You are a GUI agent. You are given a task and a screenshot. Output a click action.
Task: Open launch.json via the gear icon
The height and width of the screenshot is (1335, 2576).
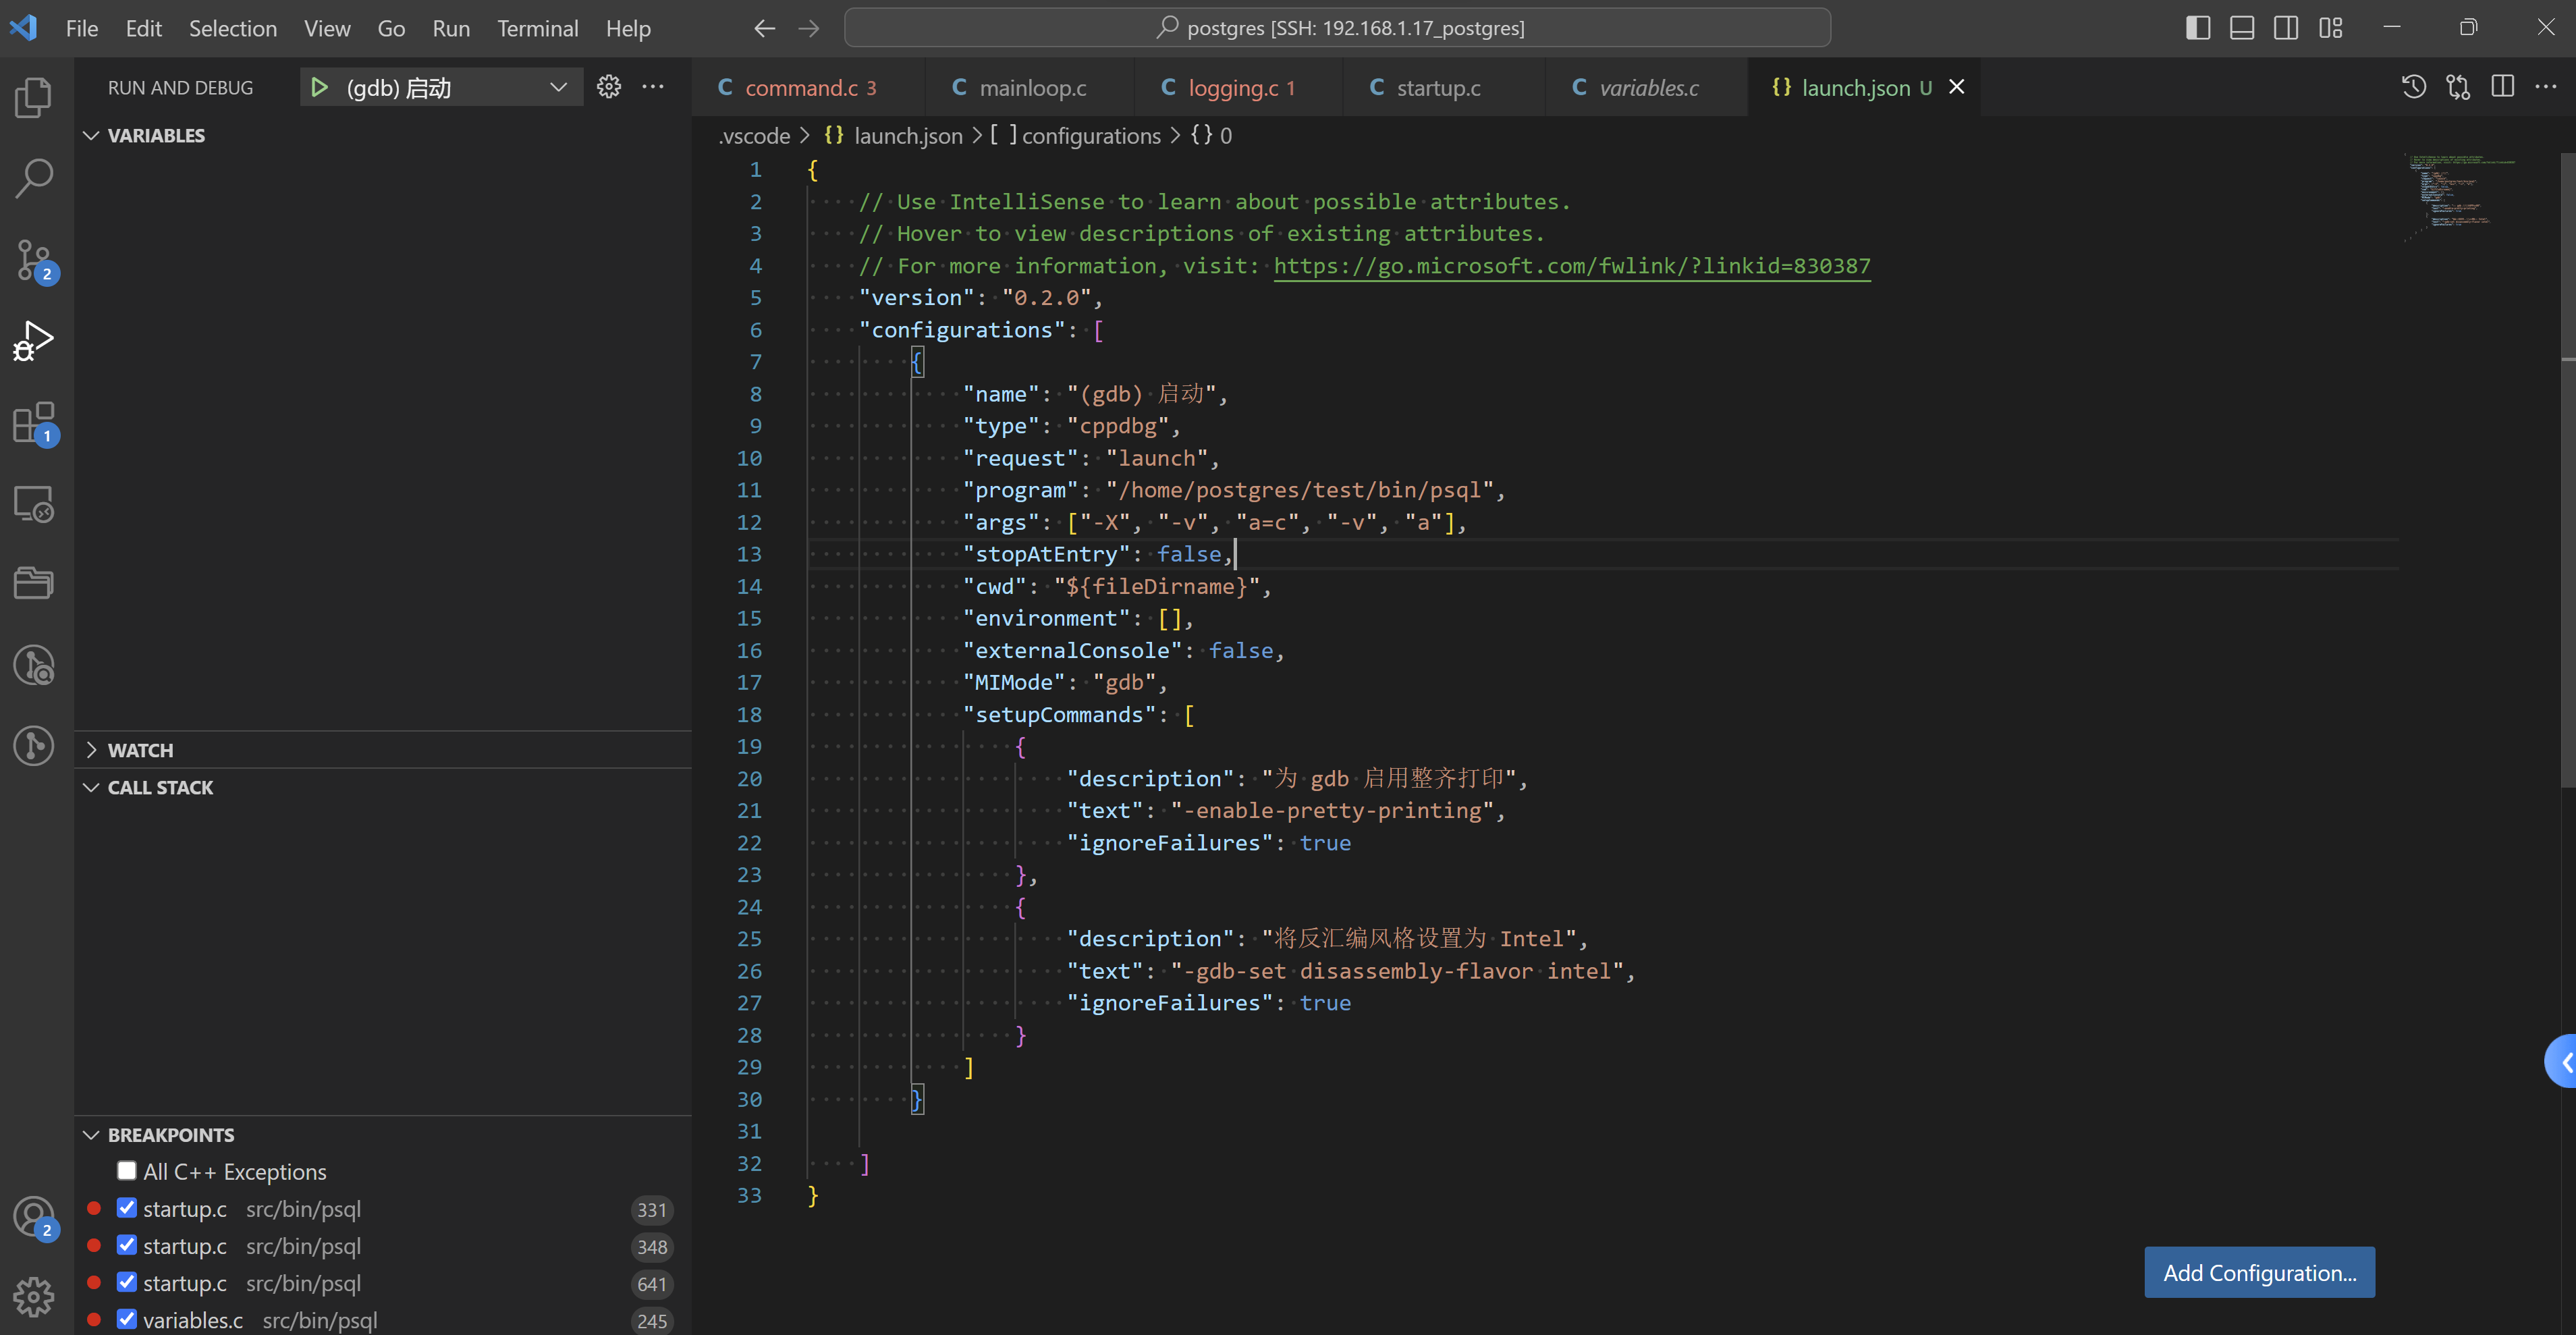click(x=608, y=87)
